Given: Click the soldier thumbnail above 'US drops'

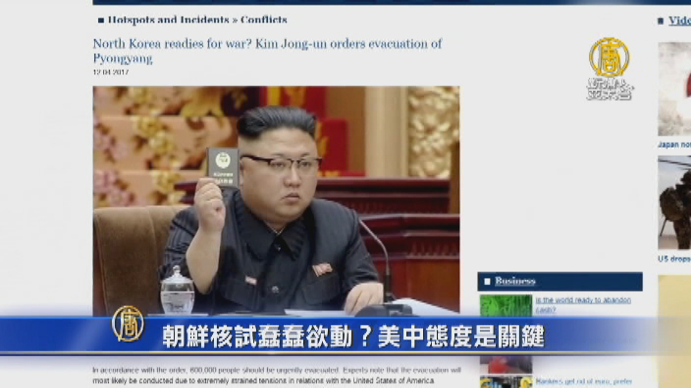Looking at the screenshot, I should click(x=674, y=203).
